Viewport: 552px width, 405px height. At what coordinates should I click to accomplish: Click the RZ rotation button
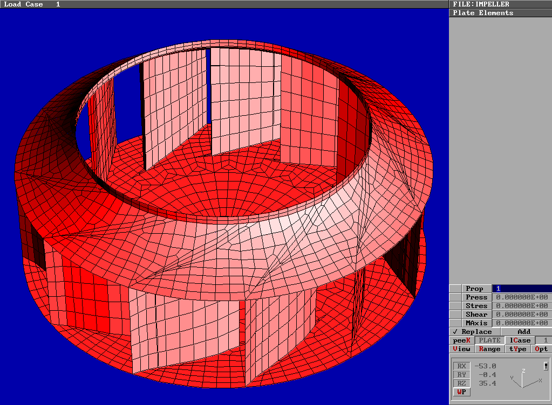click(461, 383)
